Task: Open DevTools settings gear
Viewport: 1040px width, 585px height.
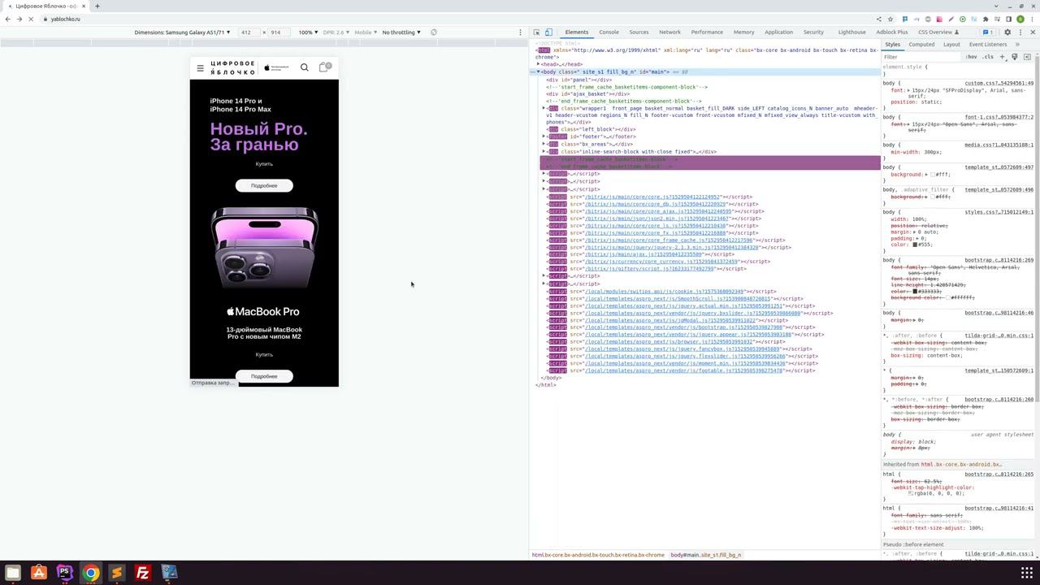Action: [x=1007, y=32]
